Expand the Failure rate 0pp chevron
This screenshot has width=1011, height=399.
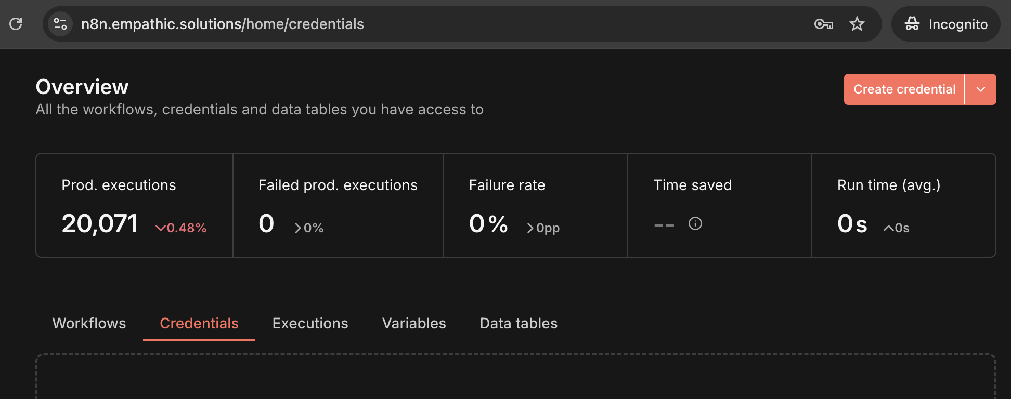[530, 228]
